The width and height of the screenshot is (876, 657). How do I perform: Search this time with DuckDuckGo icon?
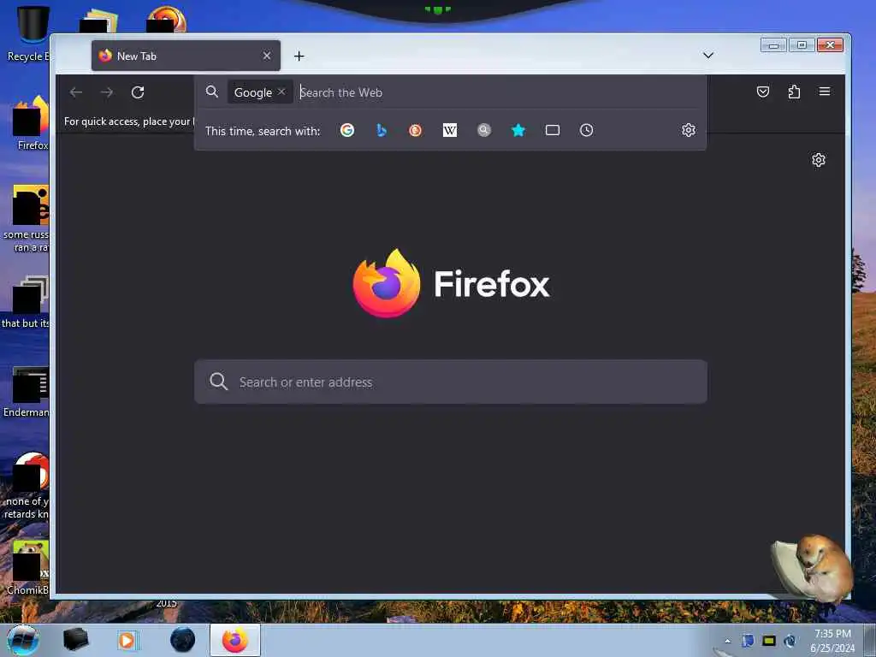pyautogui.click(x=415, y=130)
